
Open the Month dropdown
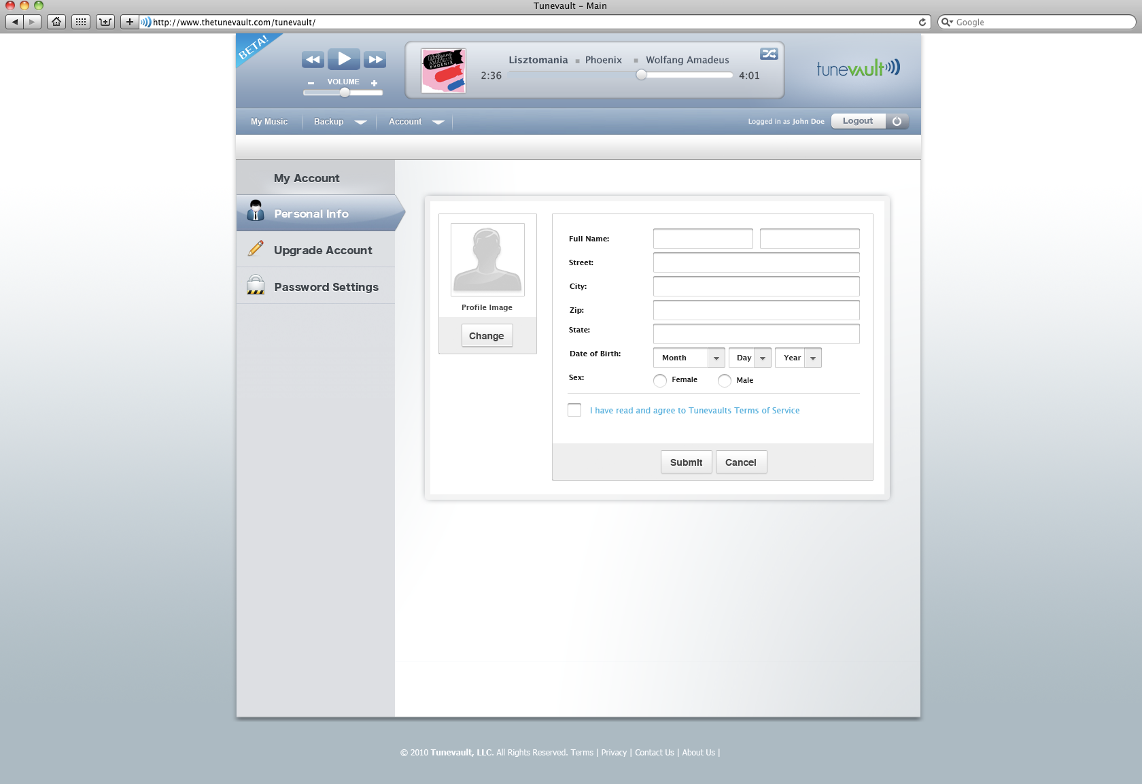[689, 358]
